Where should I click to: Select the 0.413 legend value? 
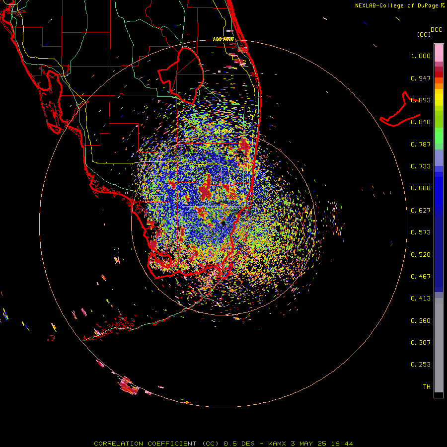(x=421, y=298)
